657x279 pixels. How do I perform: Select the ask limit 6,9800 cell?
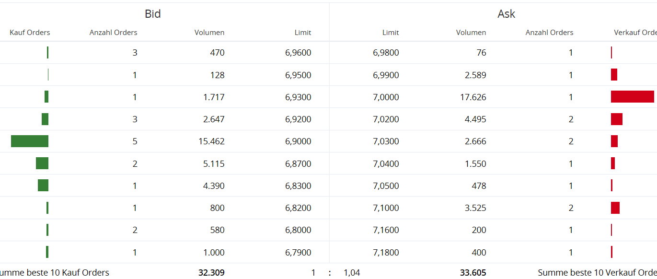pyautogui.click(x=386, y=53)
